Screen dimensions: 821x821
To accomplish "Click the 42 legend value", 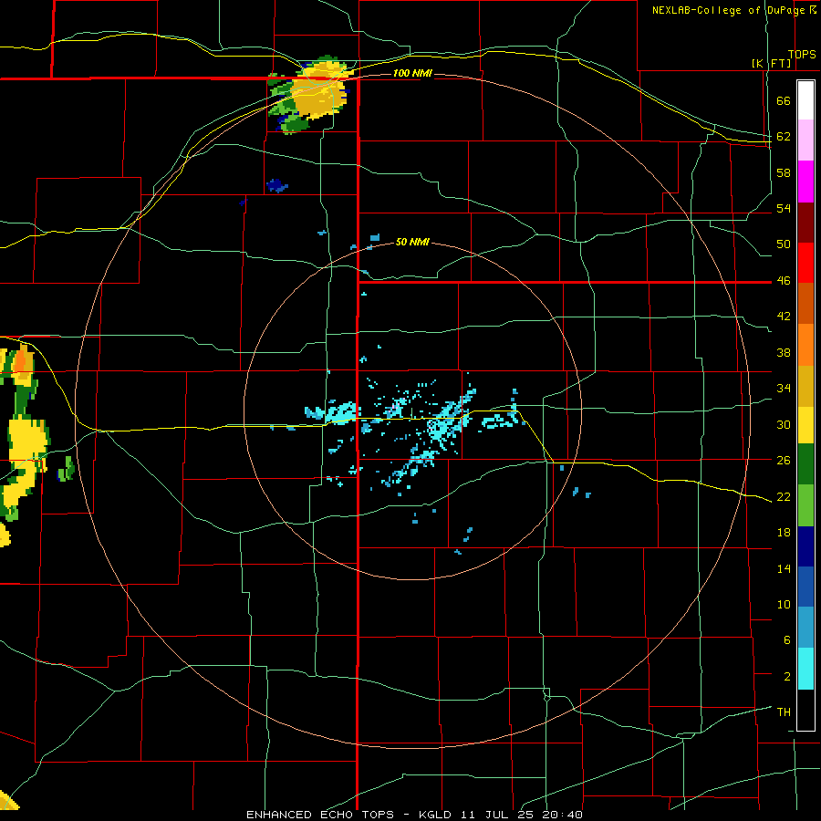I will [784, 317].
